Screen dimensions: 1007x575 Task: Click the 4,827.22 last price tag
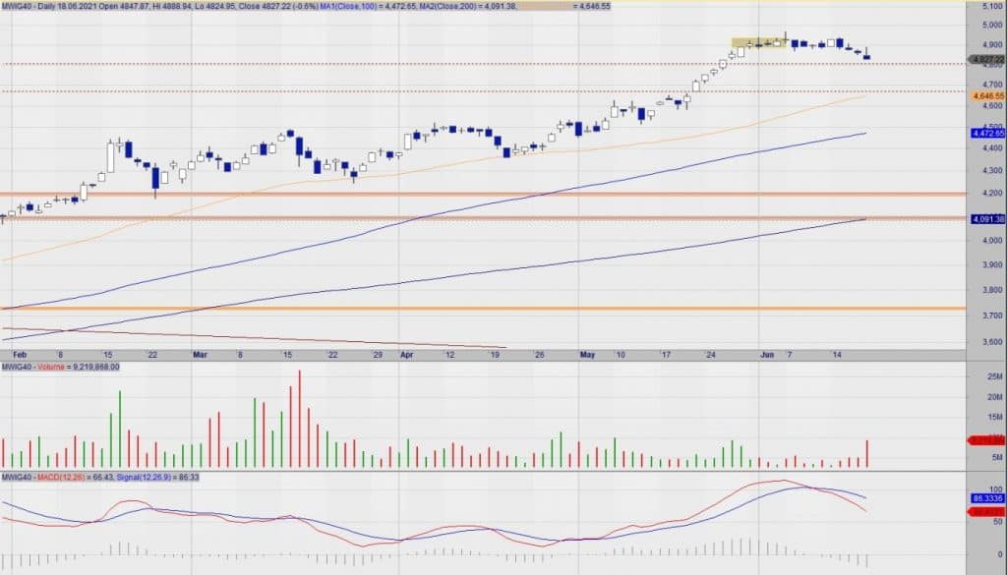(x=986, y=60)
